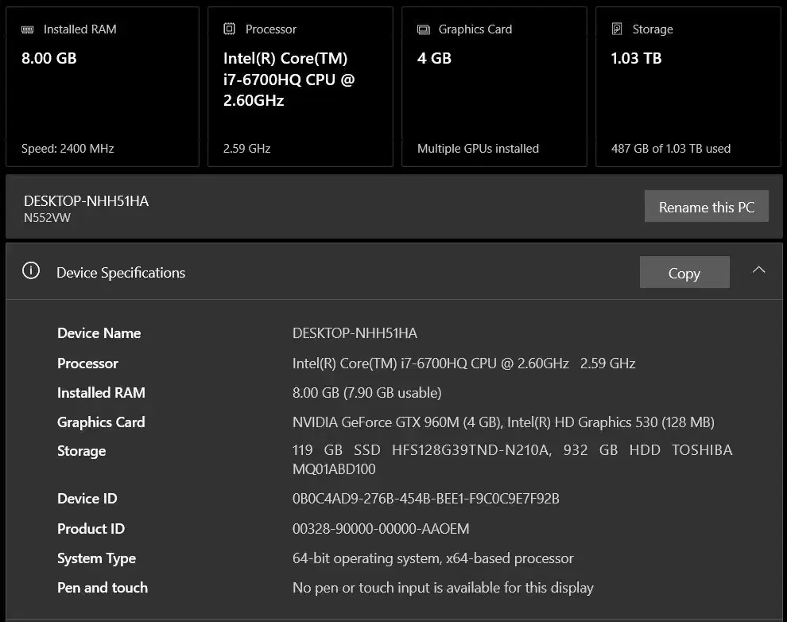Click the DESKTOP-NHH51HA name in header
787x622 pixels.
pyautogui.click(x=86, y=201)
